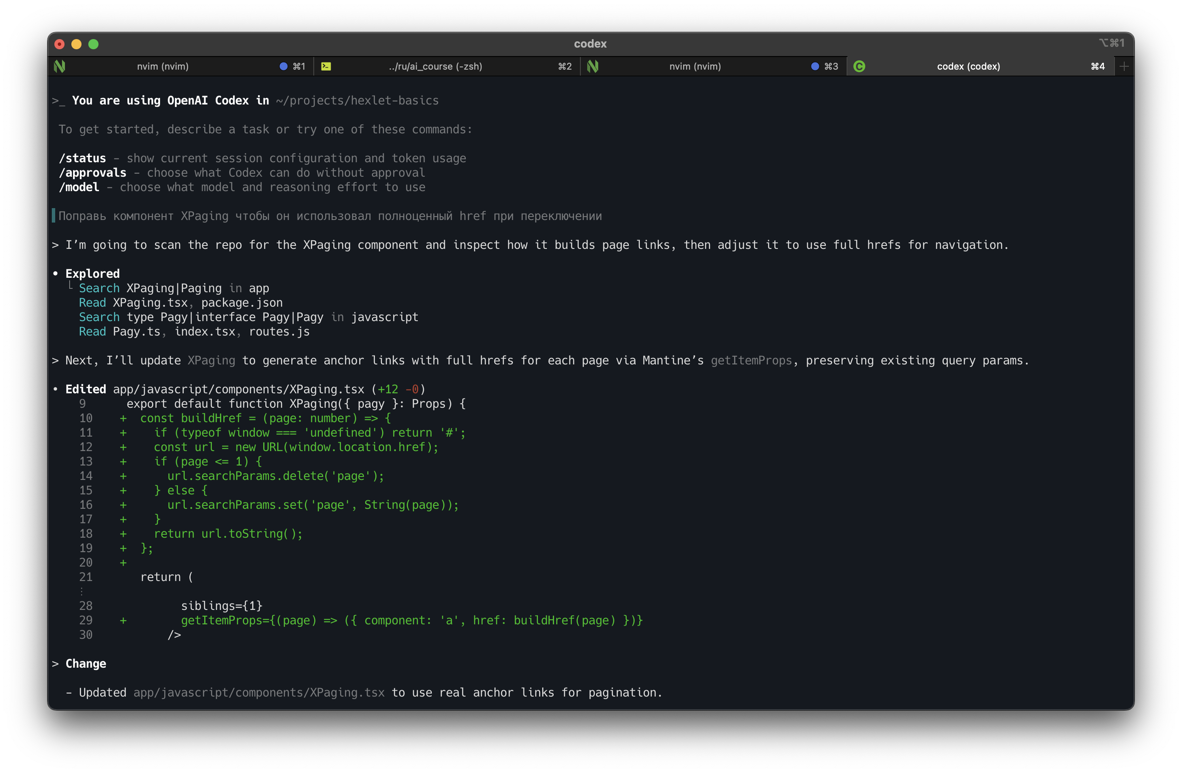Click the terminal prompt icon on the zsh tab
Screen dimensions: 1182x773
pyautogui.click(x=327, y=66)
